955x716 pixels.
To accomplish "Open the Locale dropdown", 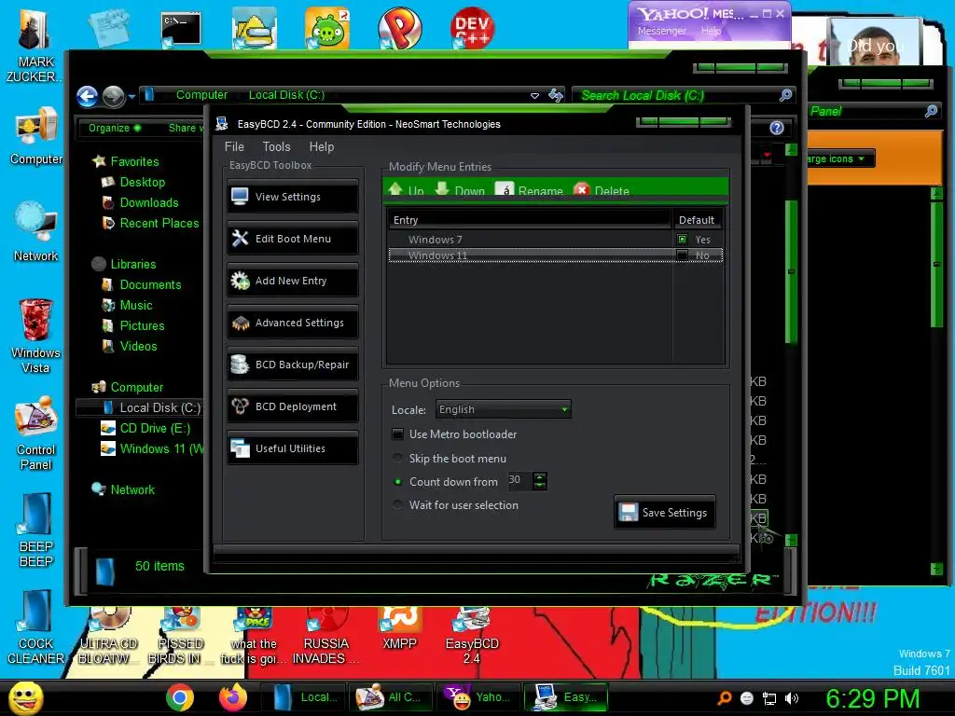I will tap(503, 409).
